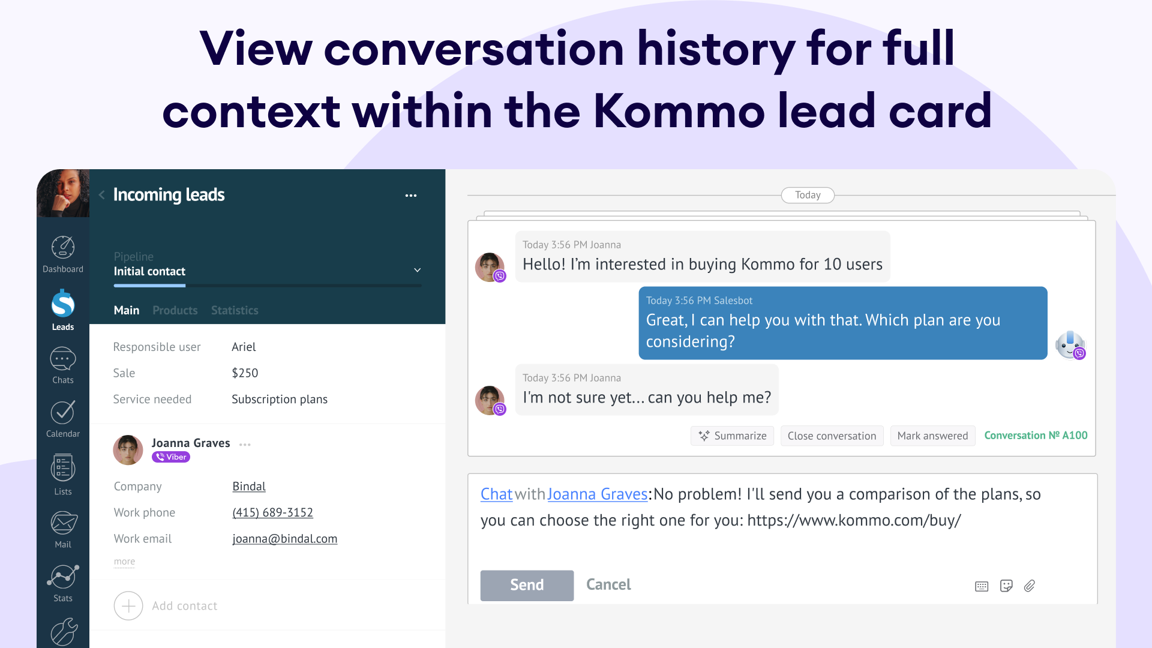1152x648 pixels.
Task: Open the Bindal company link
Action: point(249,487)
